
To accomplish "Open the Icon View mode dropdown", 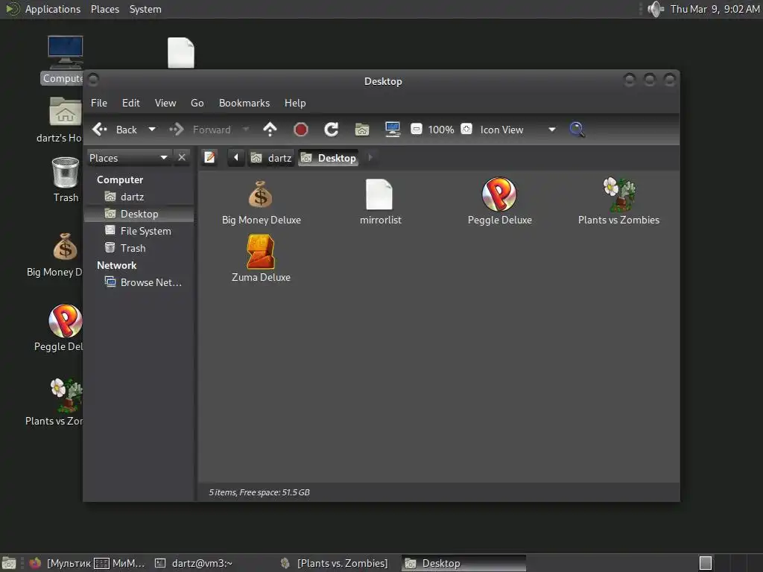I will (x=519, y=130).
